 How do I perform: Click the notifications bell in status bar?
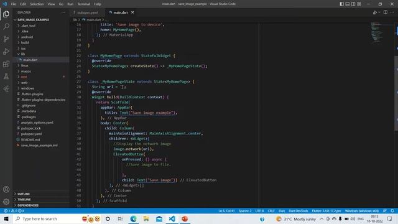(x=392, y=211)
